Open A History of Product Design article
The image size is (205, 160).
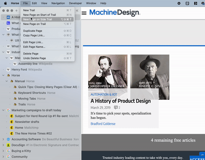121,101
